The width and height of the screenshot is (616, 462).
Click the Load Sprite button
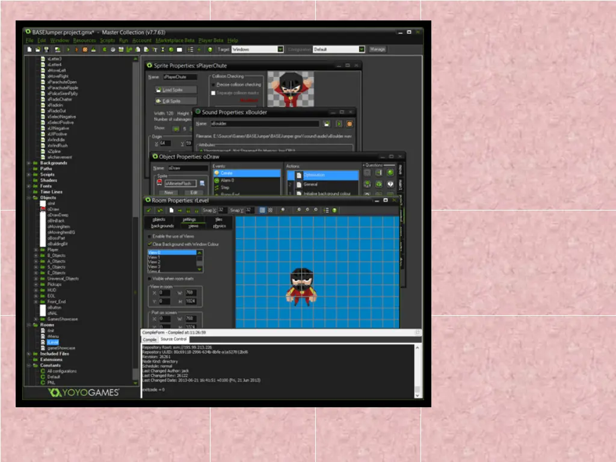click(175, 90)
